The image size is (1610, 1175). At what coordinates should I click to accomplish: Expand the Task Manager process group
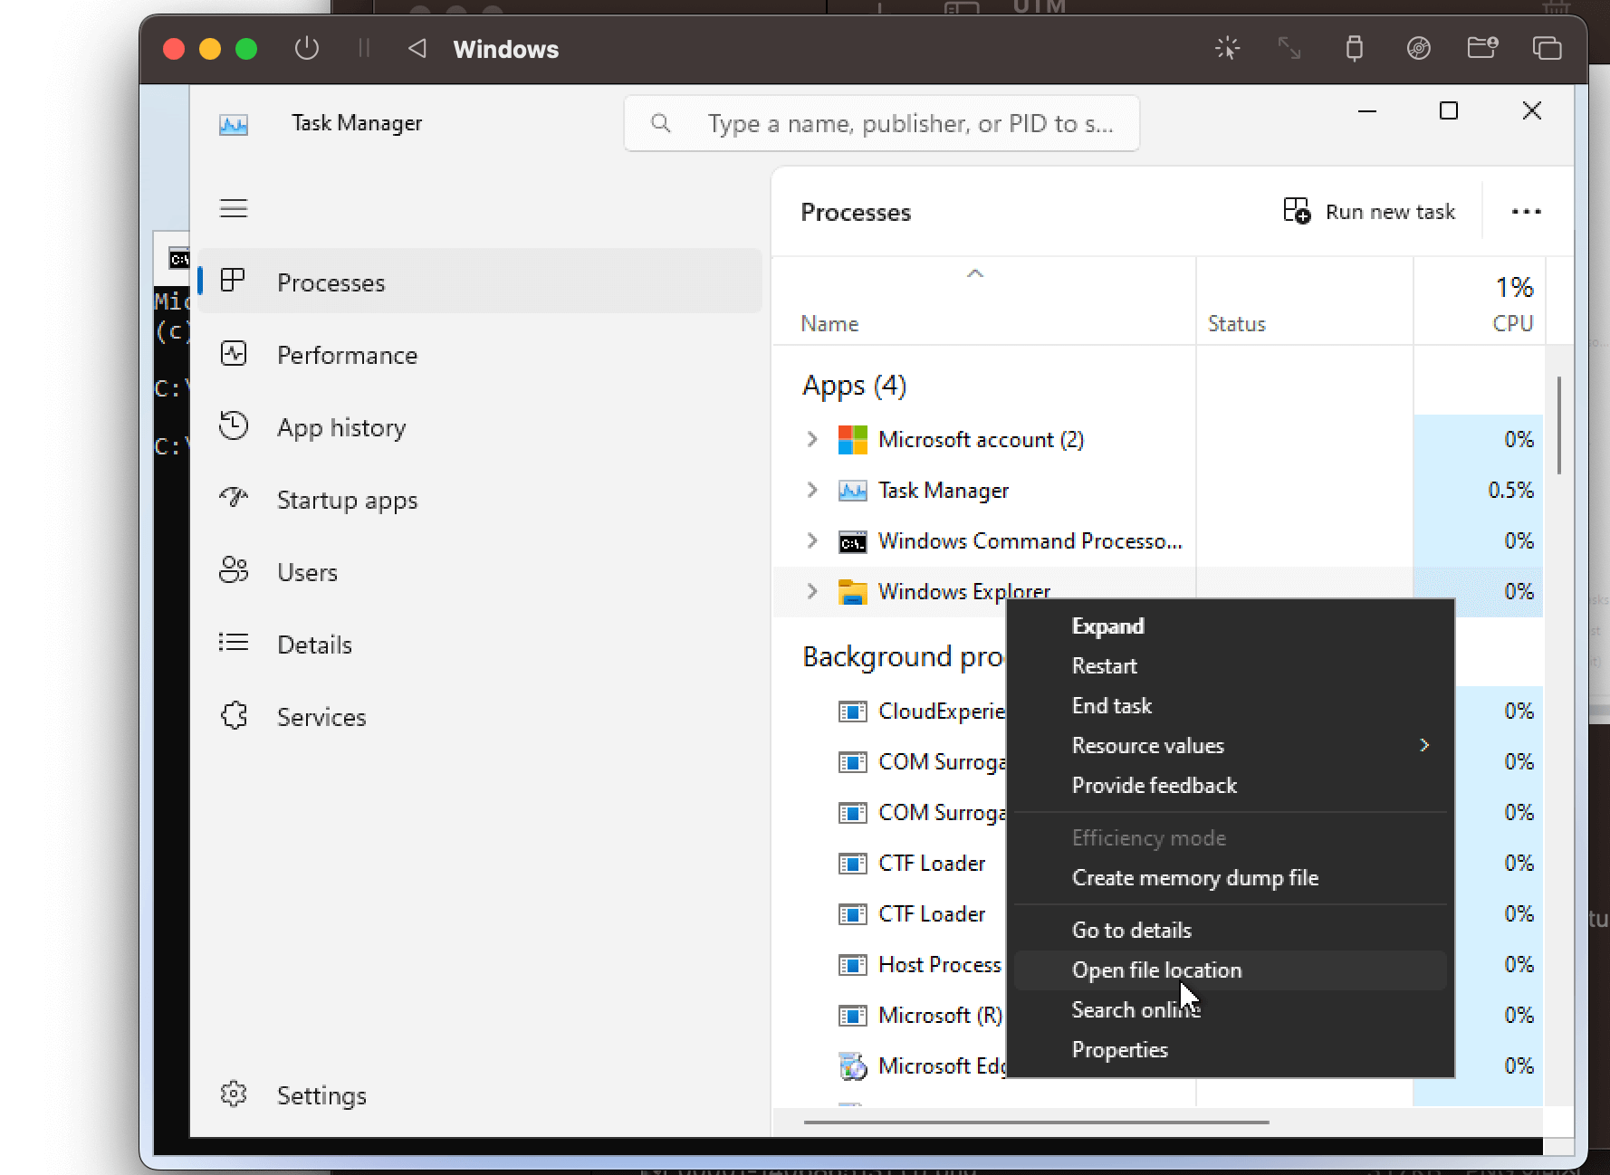(812, 491)
